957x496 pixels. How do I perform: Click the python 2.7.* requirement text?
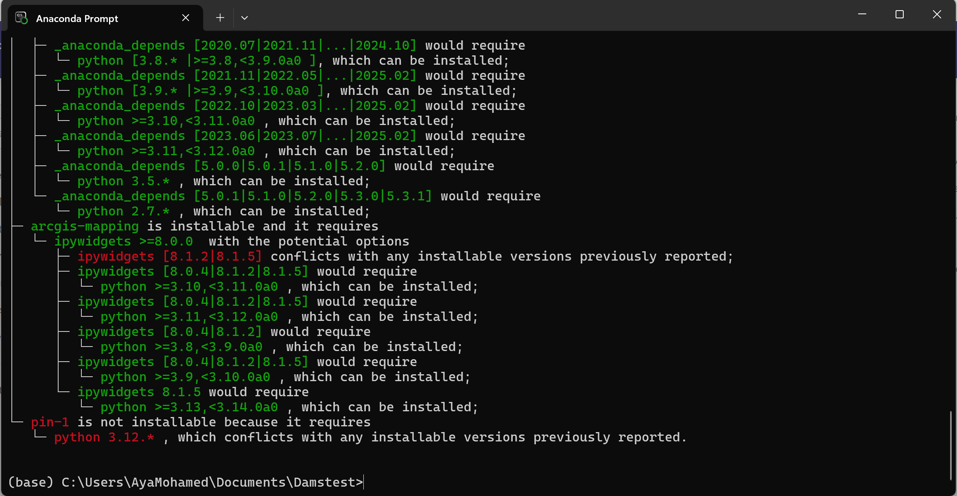click(x=123, y=211)
